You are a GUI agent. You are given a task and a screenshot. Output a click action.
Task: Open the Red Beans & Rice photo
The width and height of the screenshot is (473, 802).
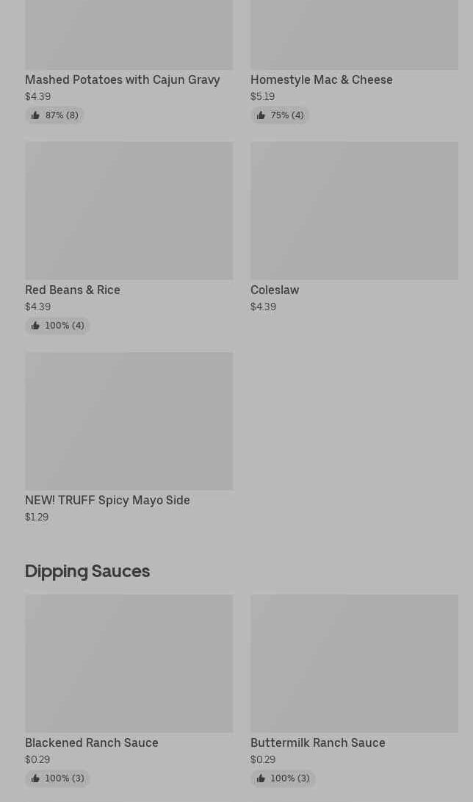(x=129, y=210)
